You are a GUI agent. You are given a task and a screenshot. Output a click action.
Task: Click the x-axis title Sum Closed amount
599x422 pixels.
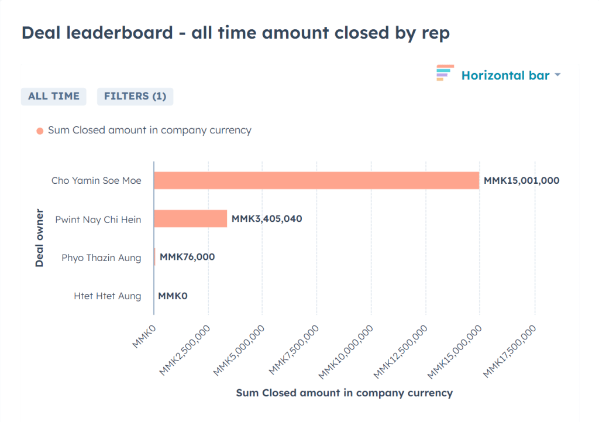point(344,393)
